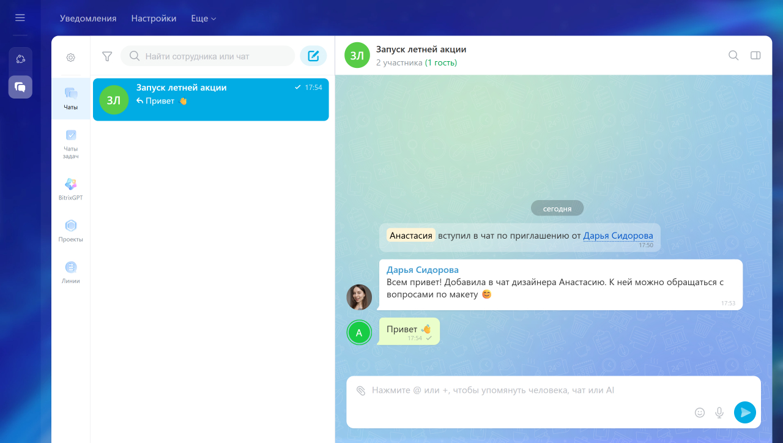Start voice input with microphone icon

coord(719,412)
